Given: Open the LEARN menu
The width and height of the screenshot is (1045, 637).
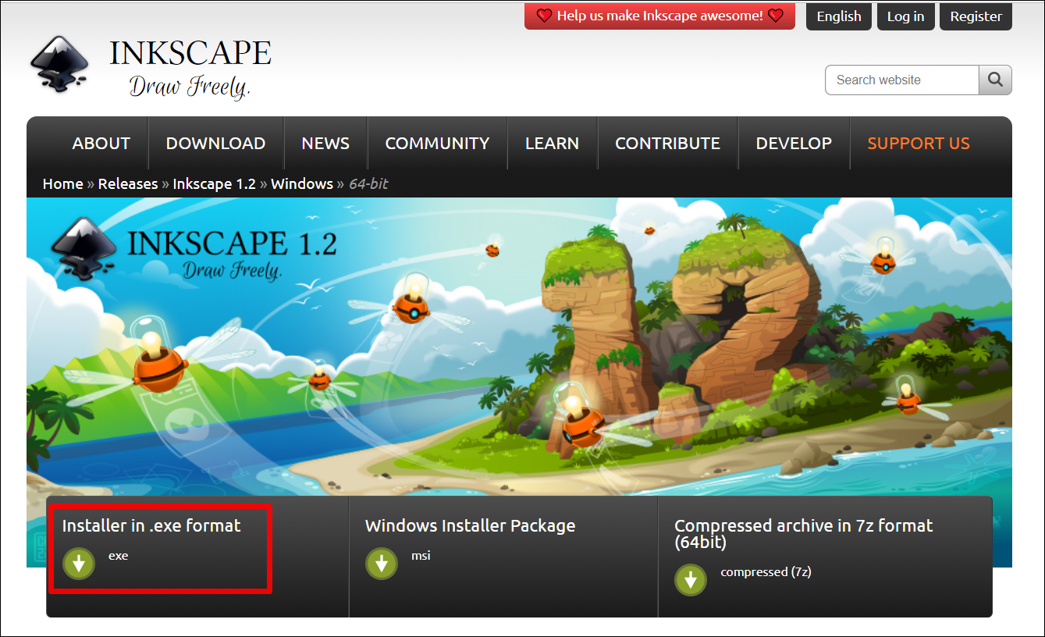Looking at the screenshot, I should click(x=552, y=144).
